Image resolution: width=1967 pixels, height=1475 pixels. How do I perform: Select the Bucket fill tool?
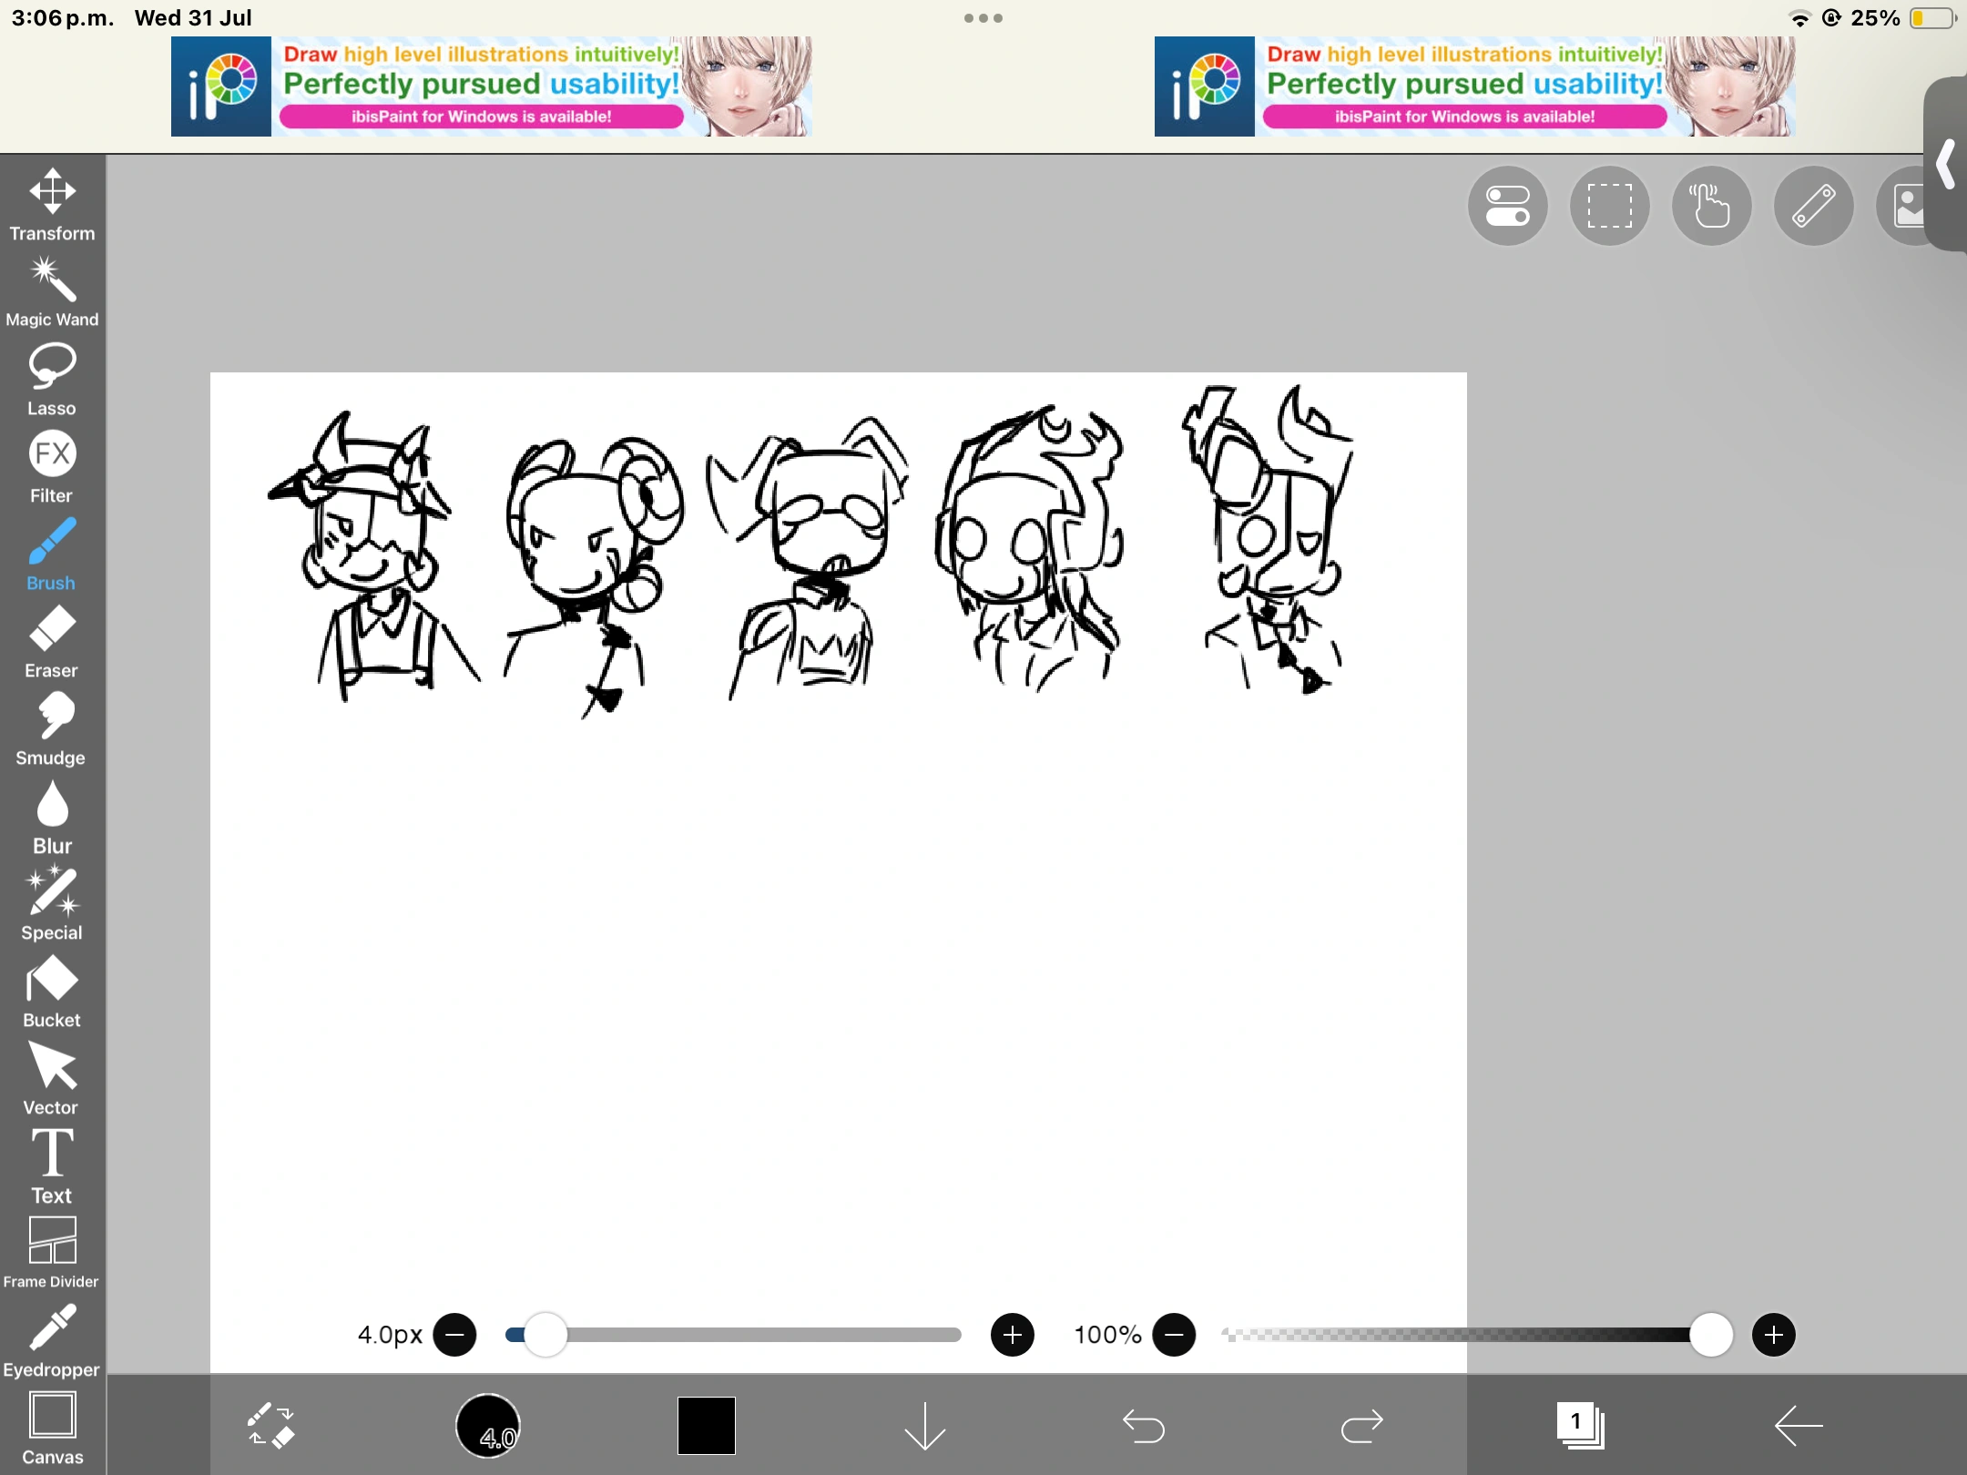(x=52, y=992)
